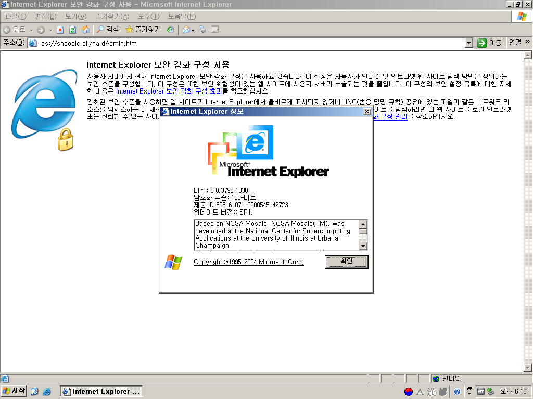533x399 pixels.
Task: Click the 인터넷 security zone indicator
Action: coord(446,379)
